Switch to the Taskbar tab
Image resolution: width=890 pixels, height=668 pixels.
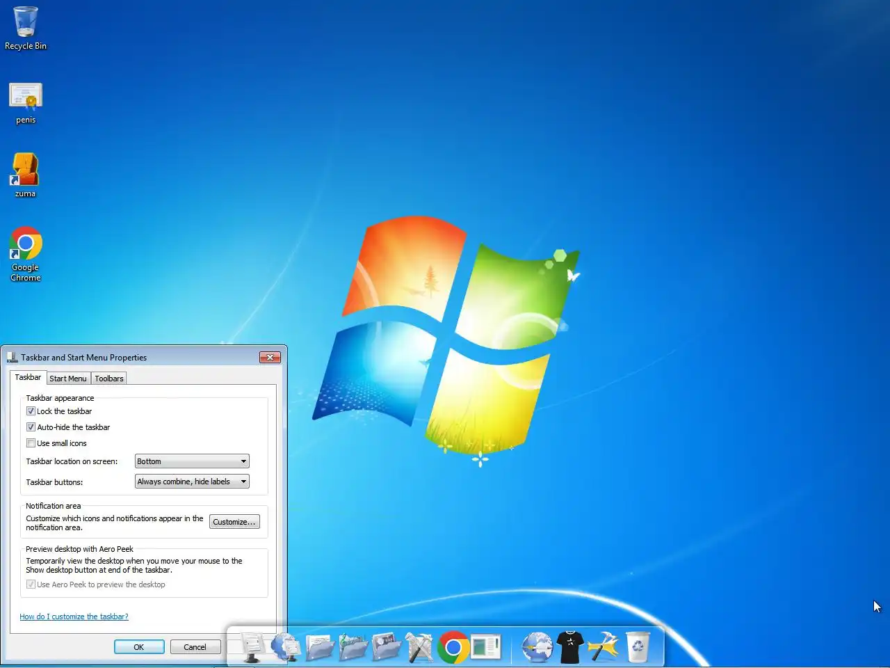tap(28, 377)
